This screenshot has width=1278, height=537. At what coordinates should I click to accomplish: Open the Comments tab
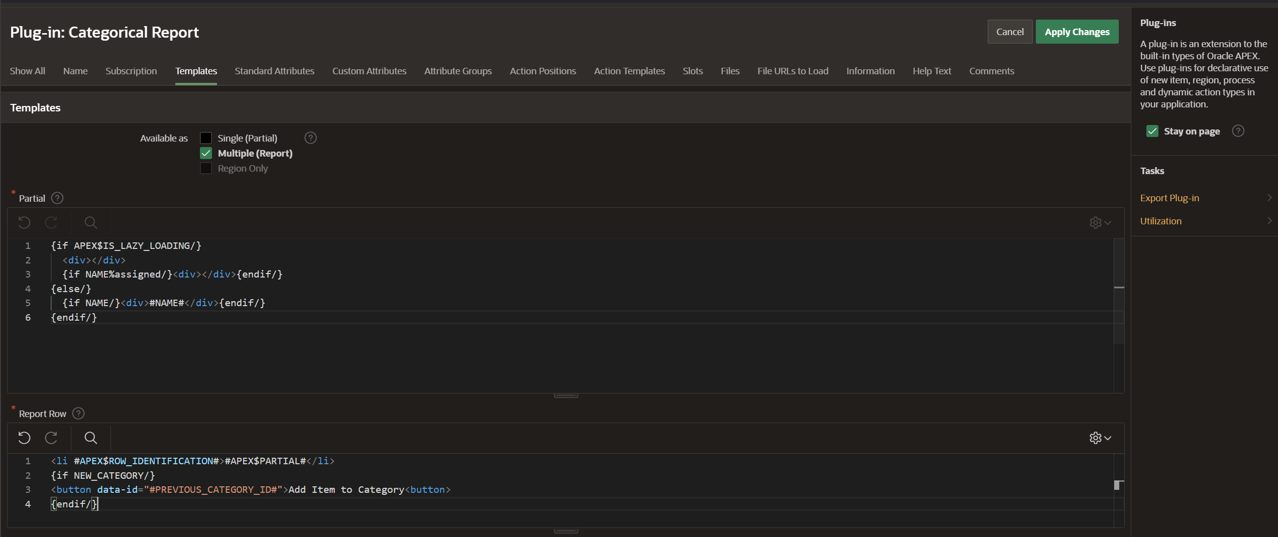pyautogui.click(x=992, y=71)
